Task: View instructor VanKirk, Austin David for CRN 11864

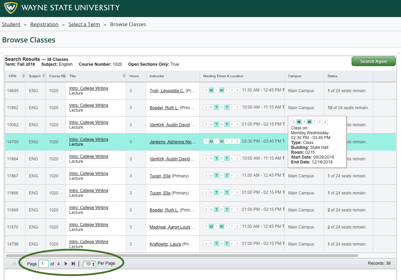Action: (x=170, y=159)
